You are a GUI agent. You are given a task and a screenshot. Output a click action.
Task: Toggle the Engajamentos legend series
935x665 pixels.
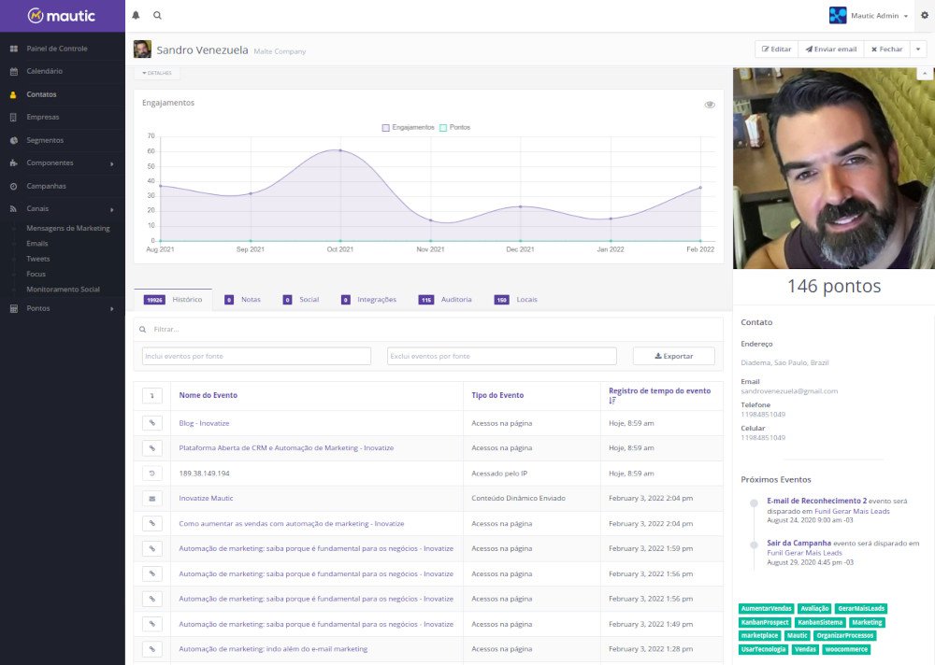click(x=408, y=127)
